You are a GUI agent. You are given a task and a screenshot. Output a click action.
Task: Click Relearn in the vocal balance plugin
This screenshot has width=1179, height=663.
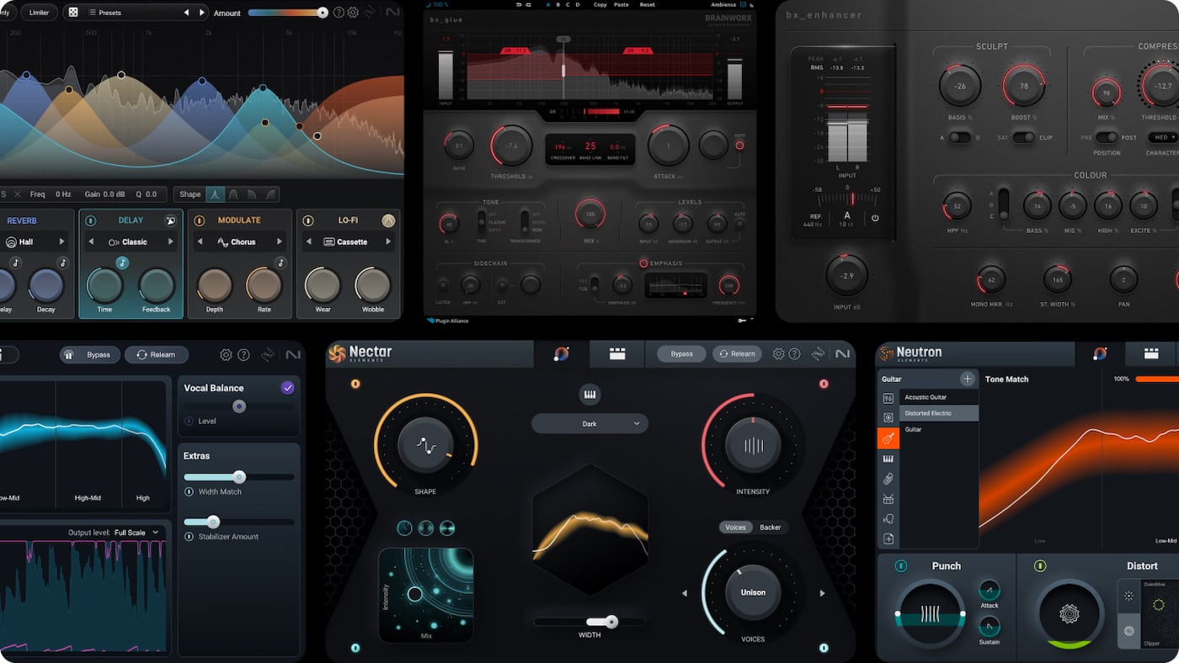point(157,355)
